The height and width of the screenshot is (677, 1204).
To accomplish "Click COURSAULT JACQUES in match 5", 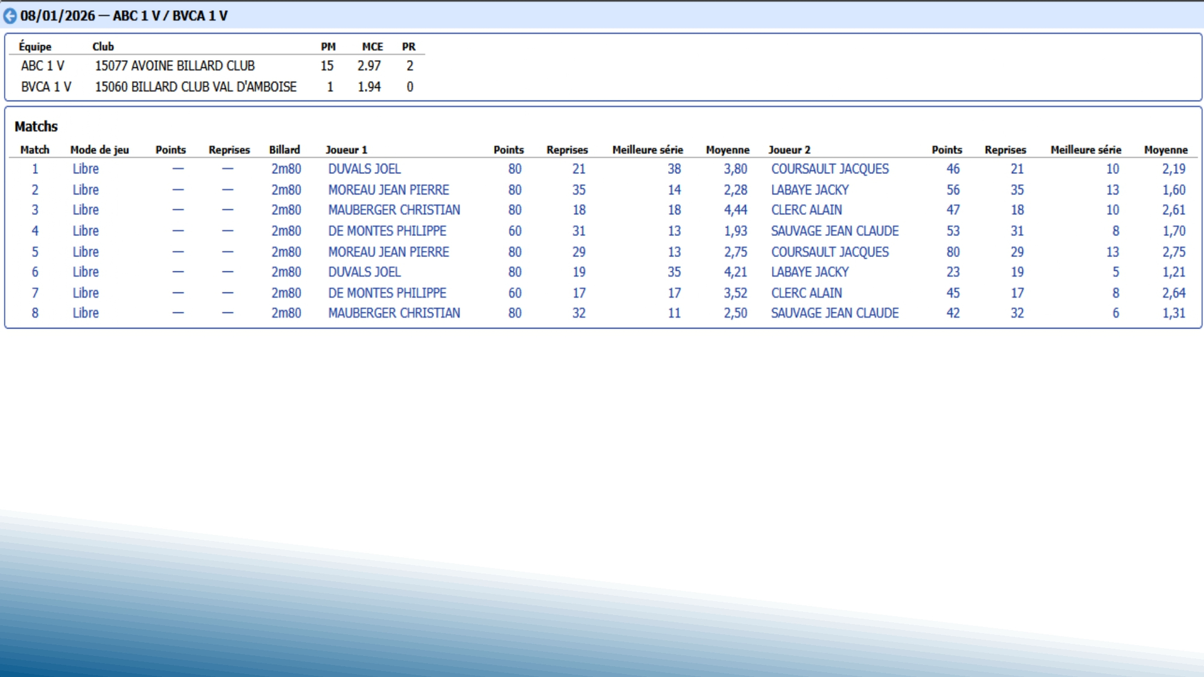I will click(830, 252).
